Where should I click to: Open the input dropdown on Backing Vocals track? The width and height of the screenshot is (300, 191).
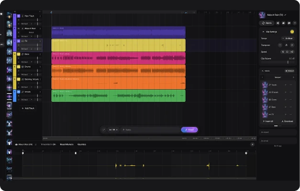coord(27,87)
